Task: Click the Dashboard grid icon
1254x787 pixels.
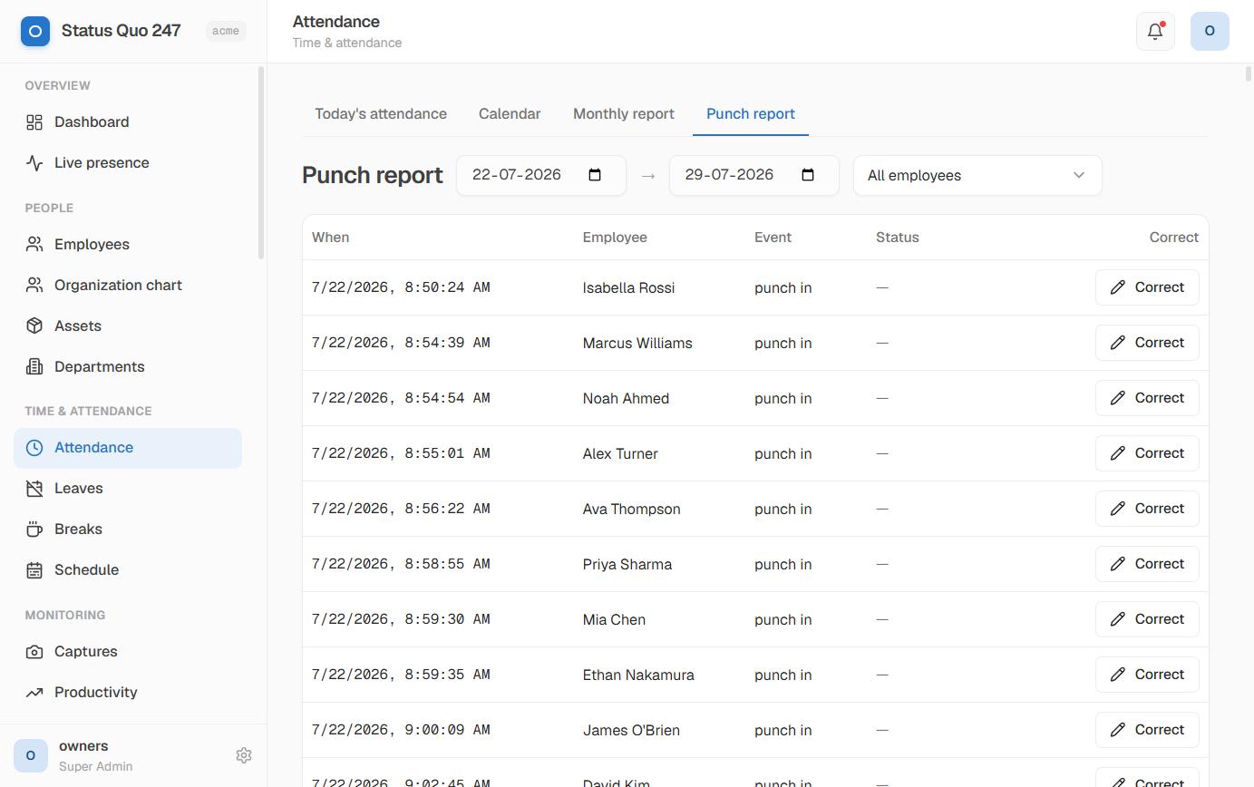Action: tap(34, 121)
